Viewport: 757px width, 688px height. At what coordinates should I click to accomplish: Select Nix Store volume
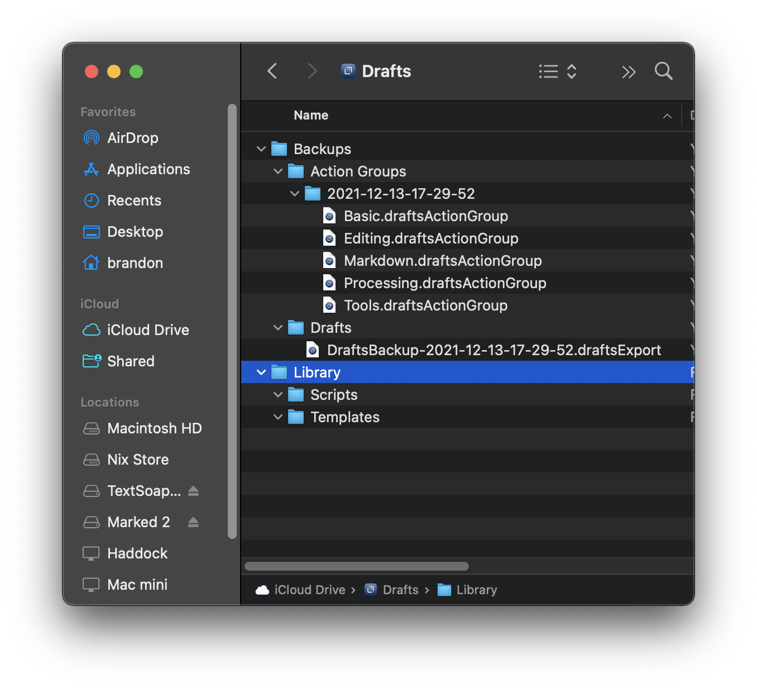coord(126,459)
